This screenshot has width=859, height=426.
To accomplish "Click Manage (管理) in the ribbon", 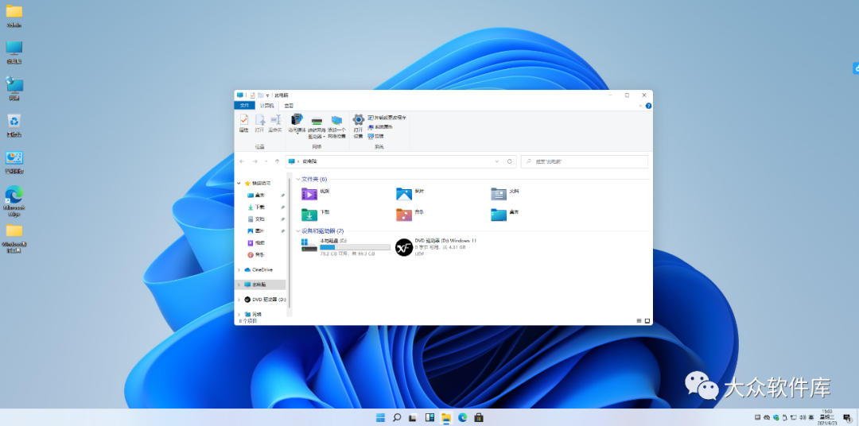I will [375, 136].
